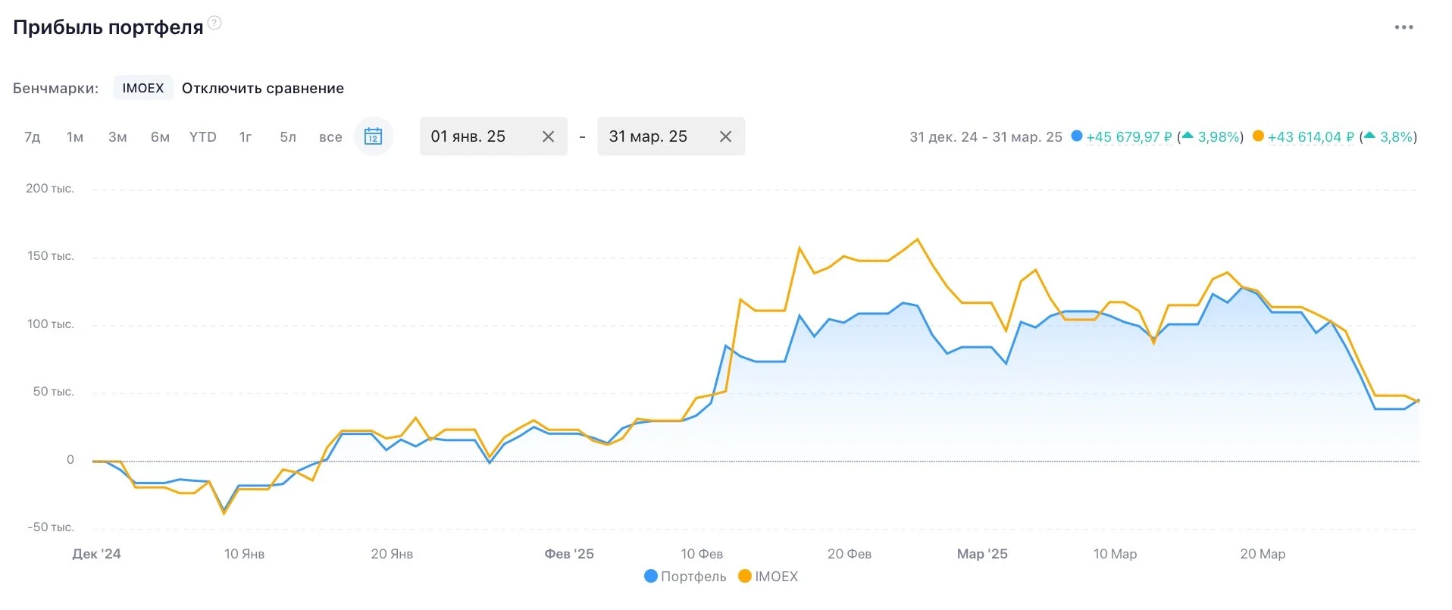Click Отключить сравнение link
The width and height of the screenshot is (1452, 610).
263,88
